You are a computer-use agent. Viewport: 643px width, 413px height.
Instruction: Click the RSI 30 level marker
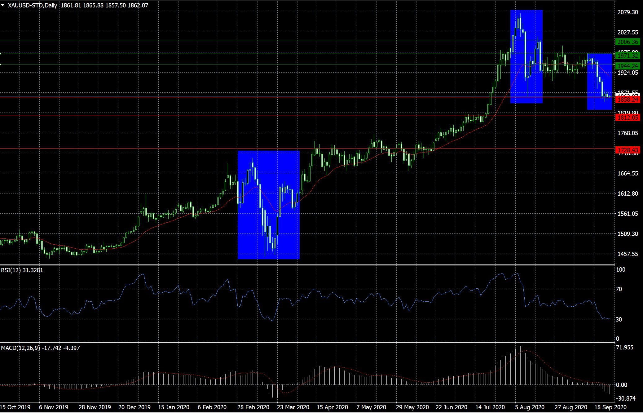pyautogui.click(x=619, y=319)
